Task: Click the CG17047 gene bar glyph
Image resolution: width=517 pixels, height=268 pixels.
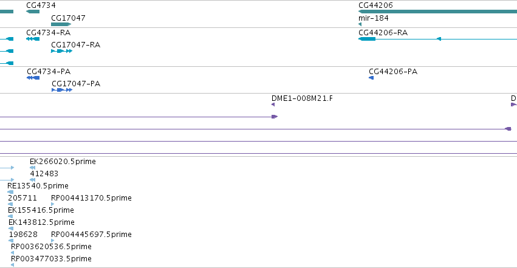Action: [61, 24]
